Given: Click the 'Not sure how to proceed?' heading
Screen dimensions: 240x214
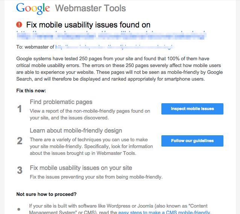Looking at the screenshot, I should (x=46, y=194).
